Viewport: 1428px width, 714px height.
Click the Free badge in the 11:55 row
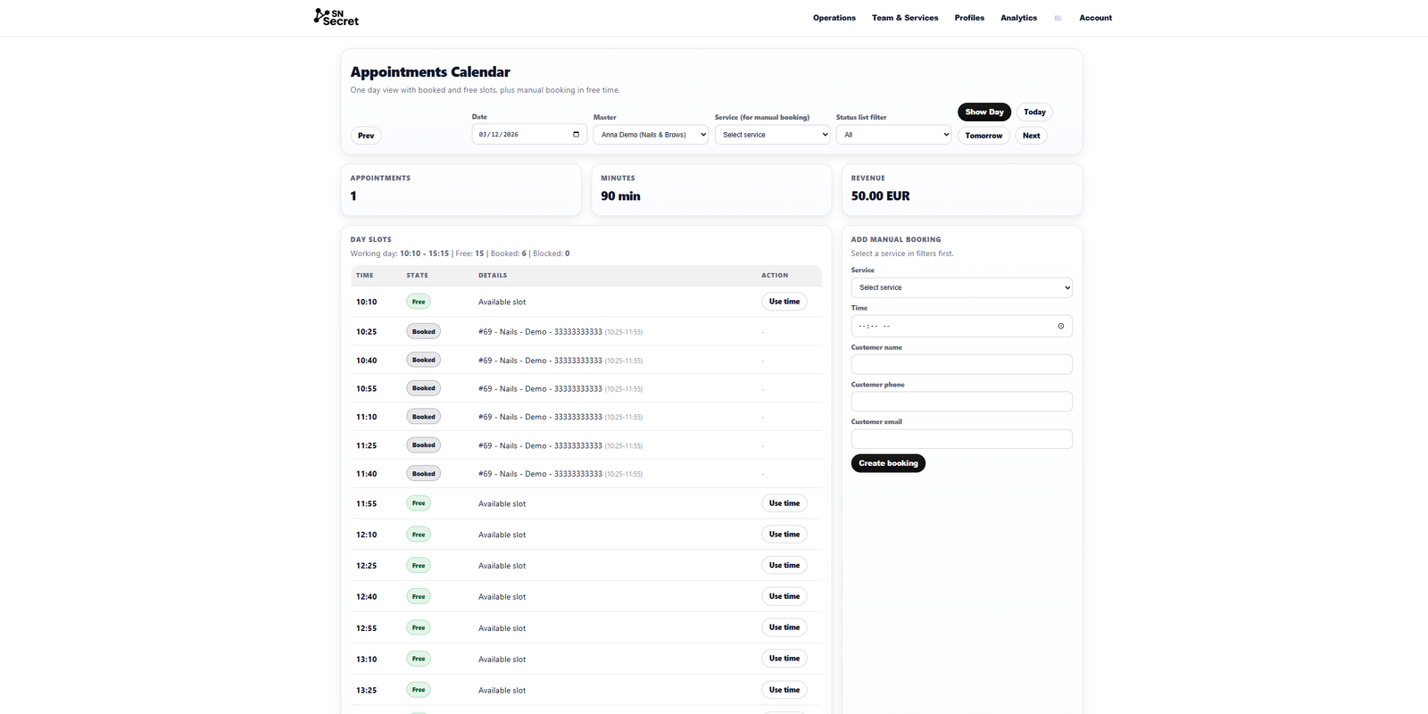pos(419,503)
